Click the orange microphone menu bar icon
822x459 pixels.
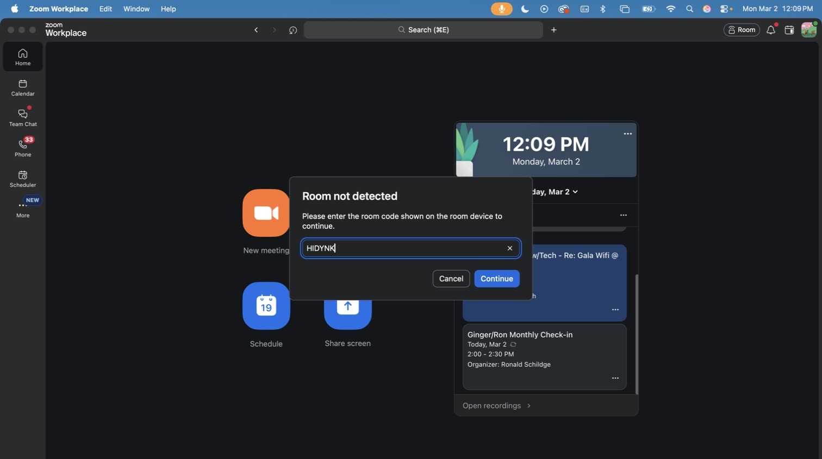[502, 9]
